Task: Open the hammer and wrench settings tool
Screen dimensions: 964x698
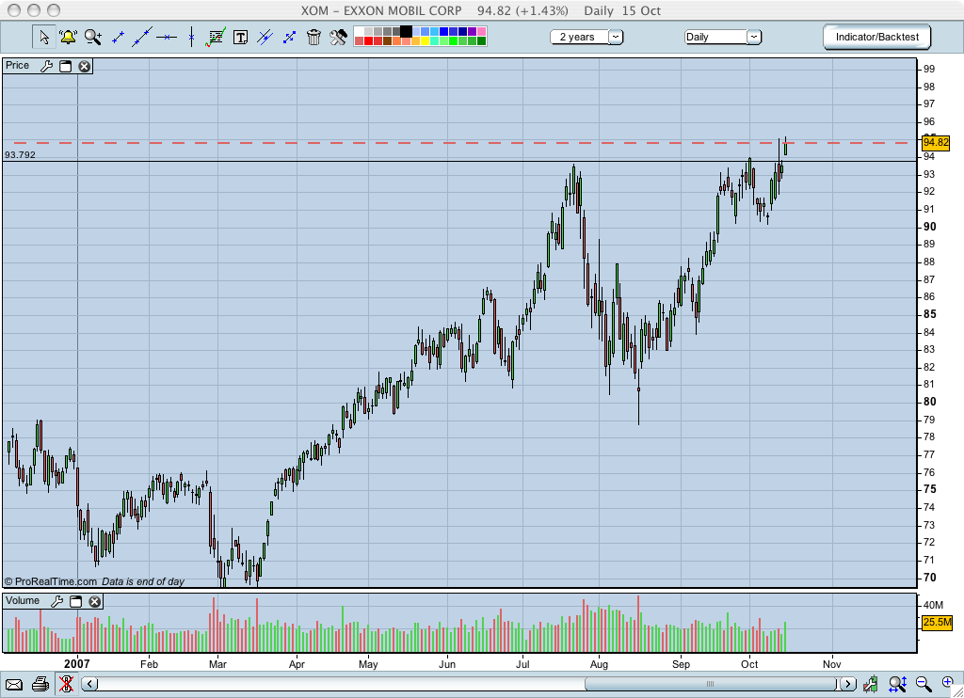Action: (x=338, y=37)
